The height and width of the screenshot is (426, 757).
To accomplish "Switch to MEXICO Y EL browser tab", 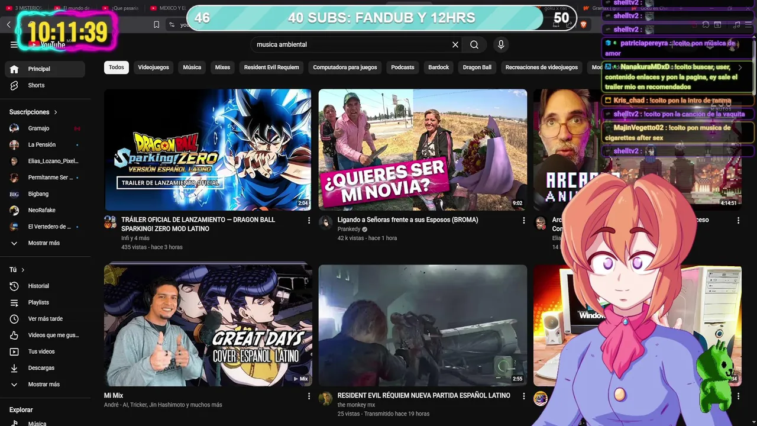I will coord(168,8).
